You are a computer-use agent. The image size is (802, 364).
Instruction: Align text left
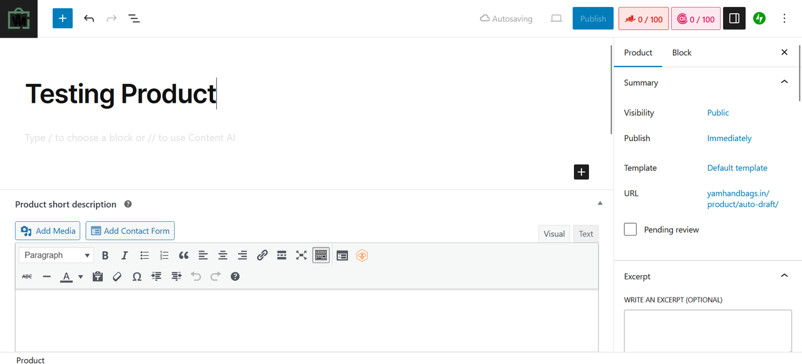pyautogui.click(x=203, y=255)
